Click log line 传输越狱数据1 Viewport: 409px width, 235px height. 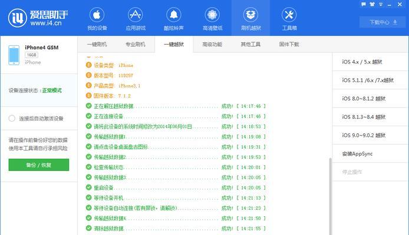point(176,137)
